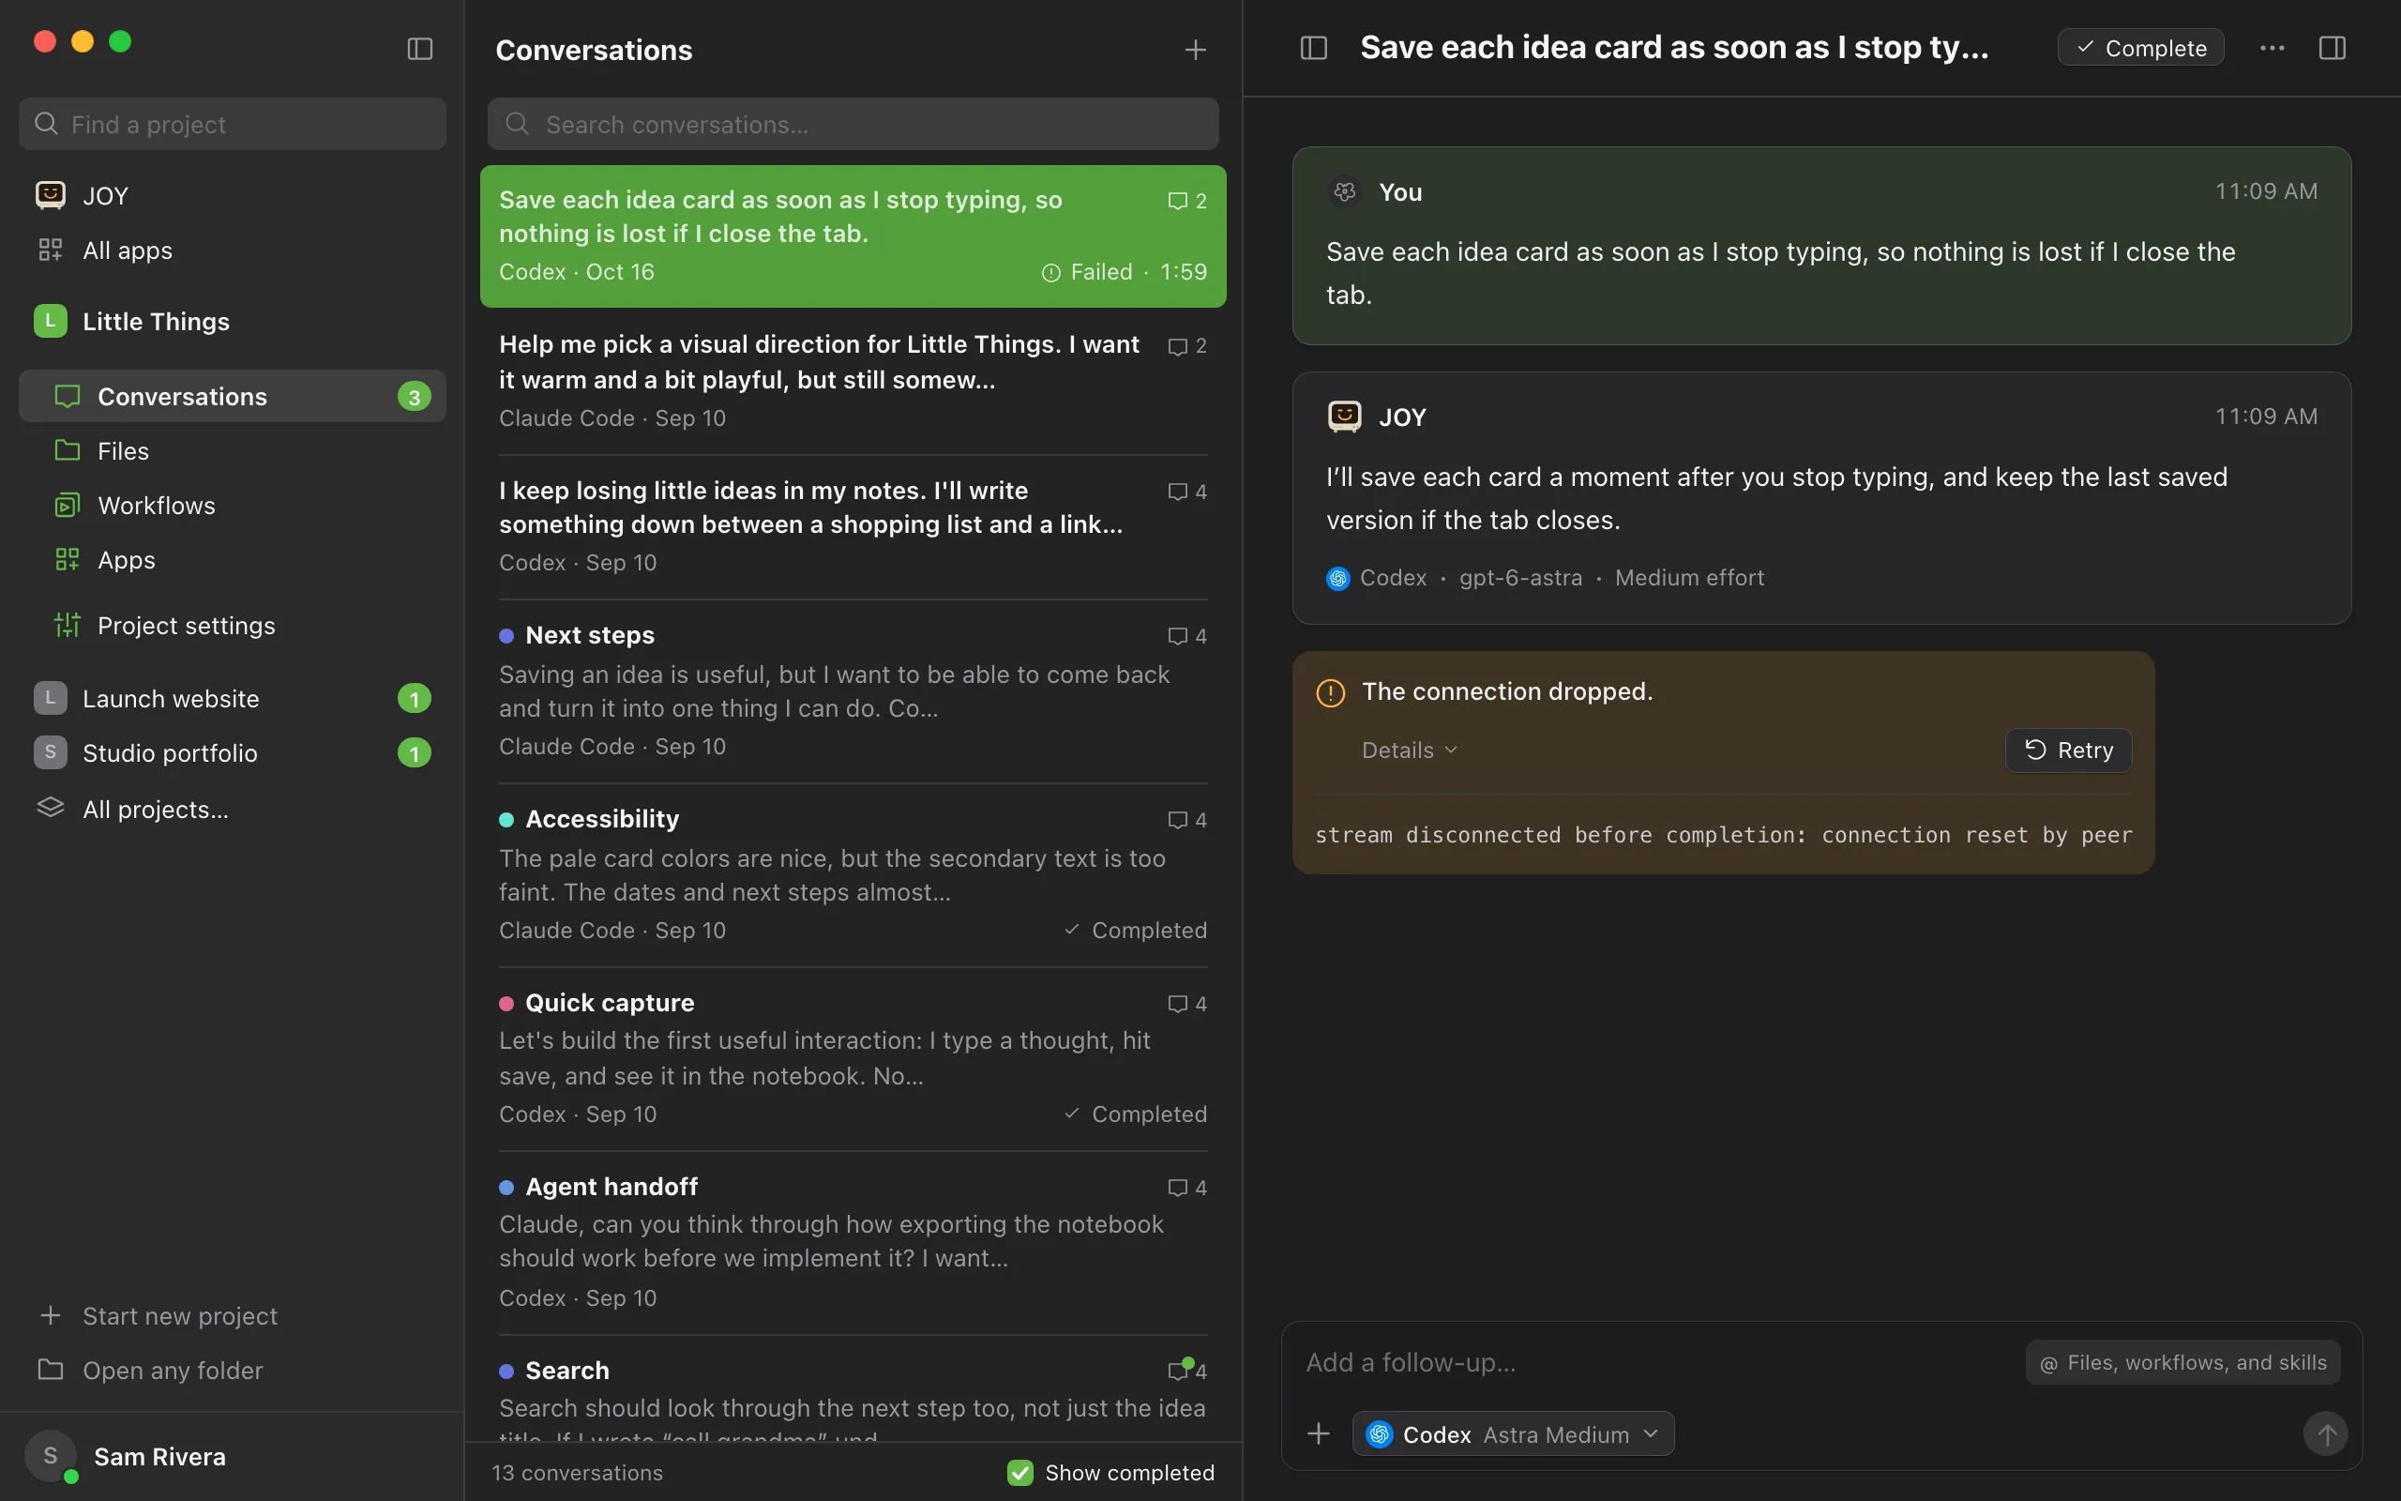Click the Files, workflows, and skills chip
Viewport: 2401px width, 1501px height.
coord(2182,1362)
